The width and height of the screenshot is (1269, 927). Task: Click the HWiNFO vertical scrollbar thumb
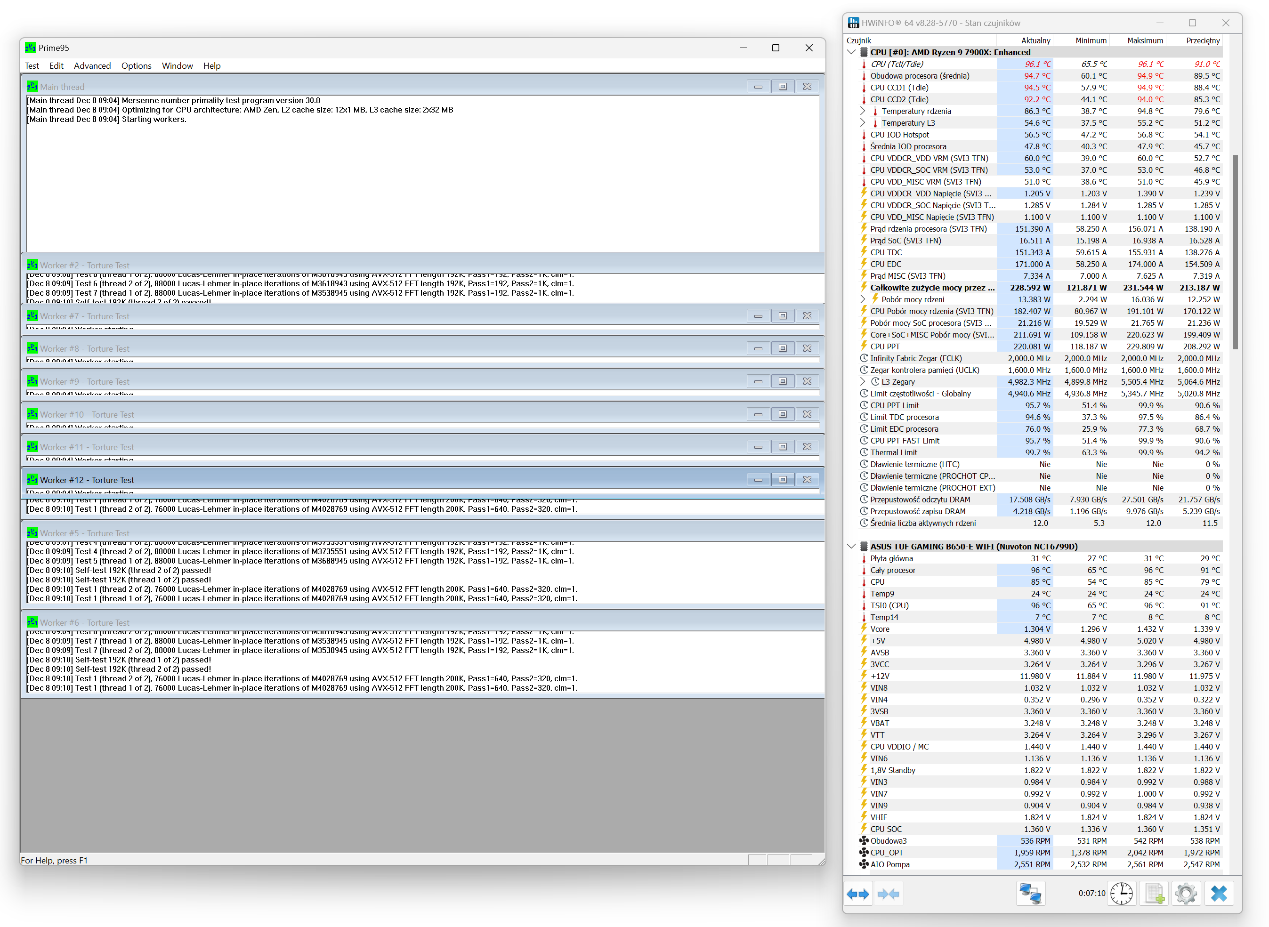pos(1235,252)
